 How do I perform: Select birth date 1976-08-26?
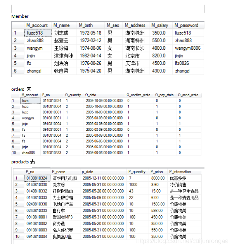(x=90, y=63)
